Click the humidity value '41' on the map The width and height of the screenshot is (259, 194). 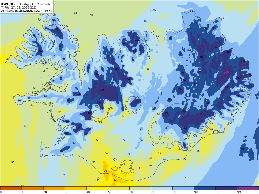point(106,153)
